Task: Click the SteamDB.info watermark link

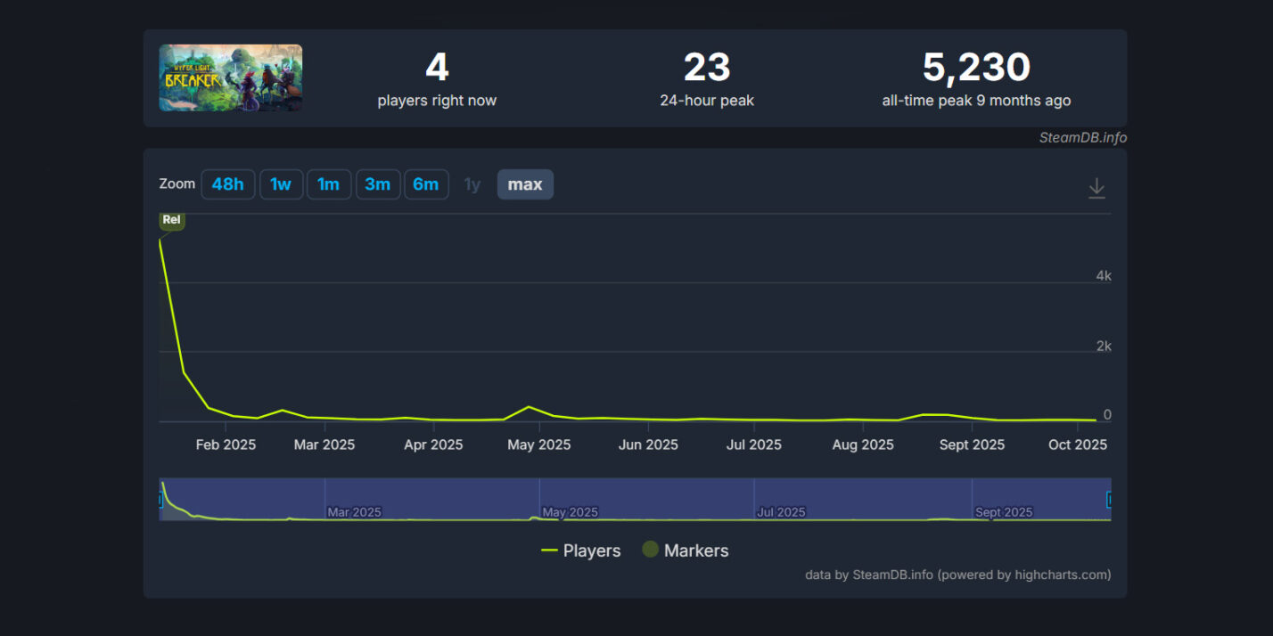Action: click(1082, 138)
